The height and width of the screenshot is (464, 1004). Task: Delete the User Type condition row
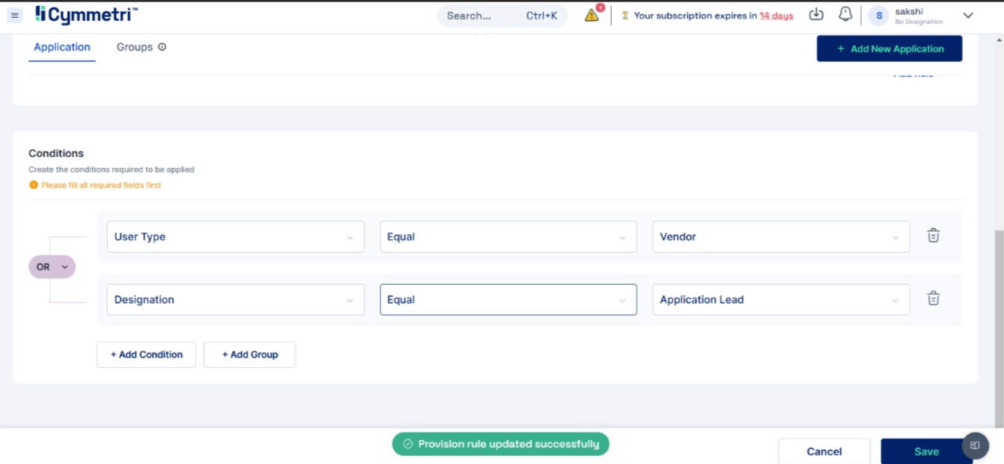[933, 236]
